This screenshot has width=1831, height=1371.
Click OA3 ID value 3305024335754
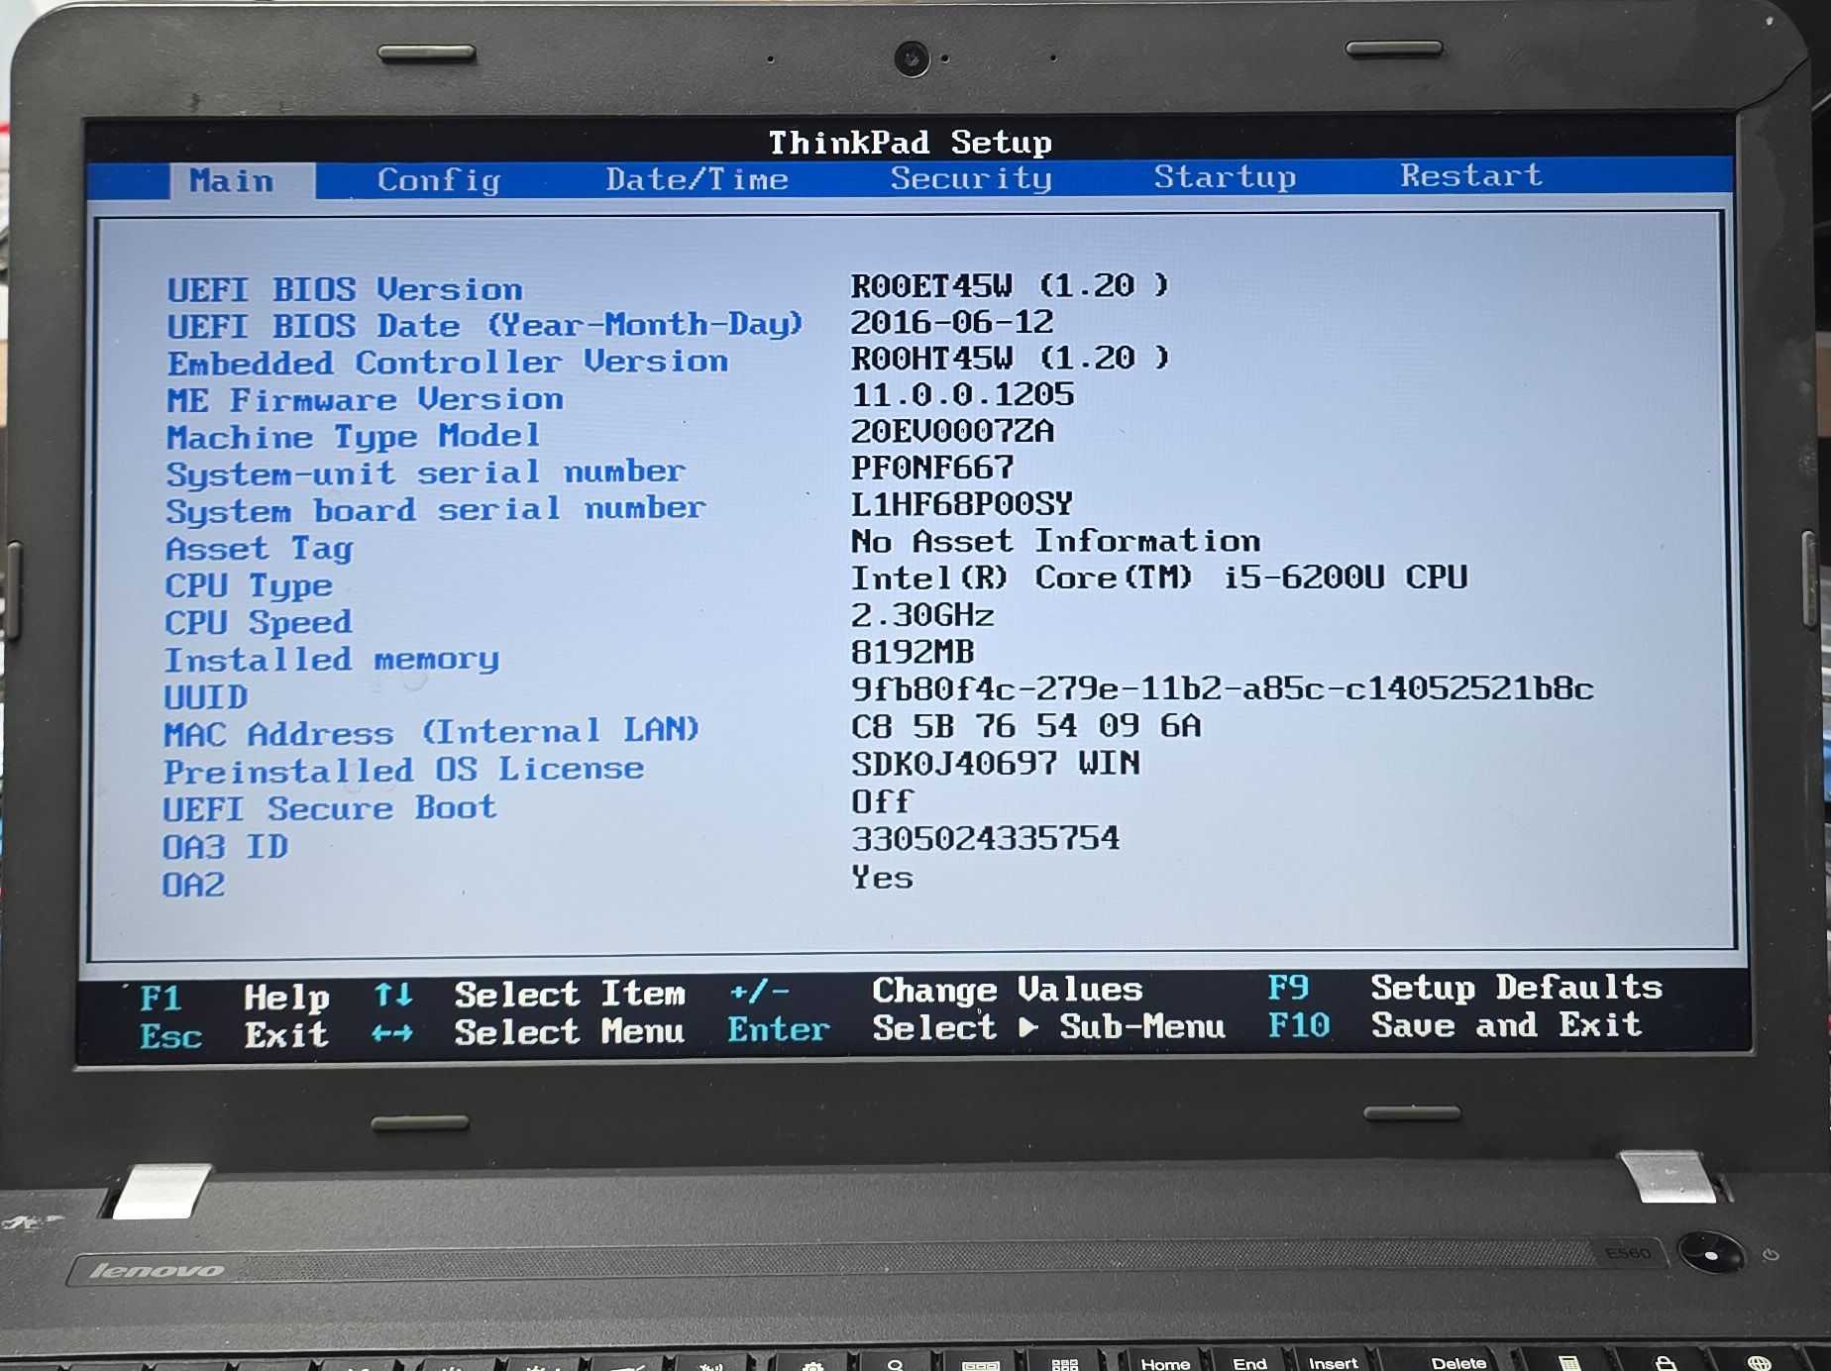986,839
